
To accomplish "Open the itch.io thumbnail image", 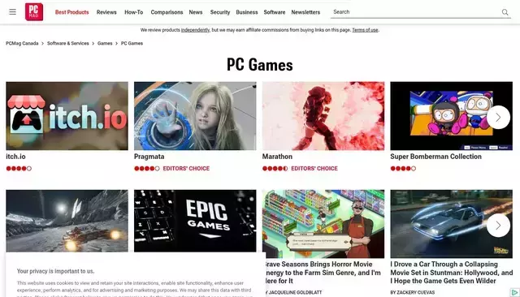I will (x=67, y=116).
